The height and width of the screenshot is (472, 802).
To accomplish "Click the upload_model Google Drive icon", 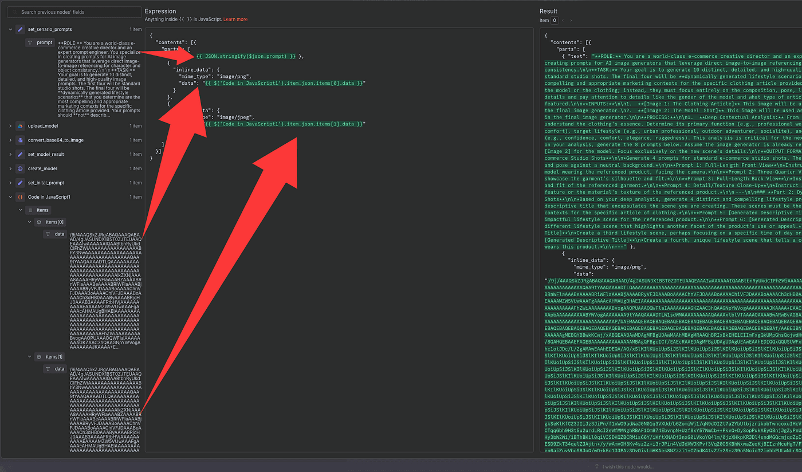I will click(x=20, y=126).
